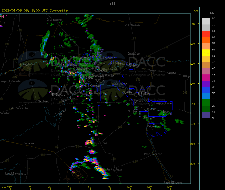Click the slate purple 10 dBZ swatch
The image size is (225, 190).
click(206, 115)
